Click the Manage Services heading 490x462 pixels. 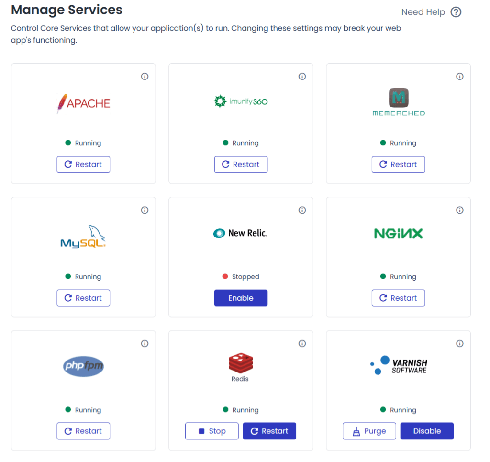67,10
